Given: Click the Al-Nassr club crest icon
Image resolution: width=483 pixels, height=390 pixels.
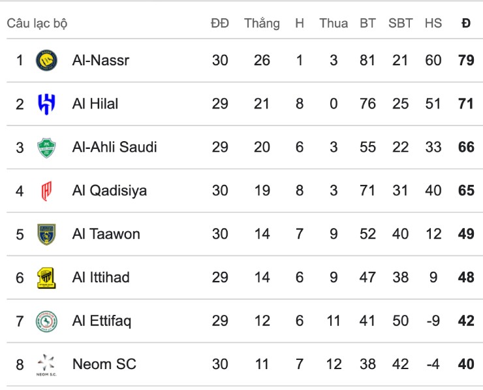Looking at the screenshot, I should coord(46,60).
